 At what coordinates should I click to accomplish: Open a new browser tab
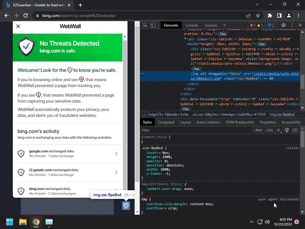click(x=80, y=5)
